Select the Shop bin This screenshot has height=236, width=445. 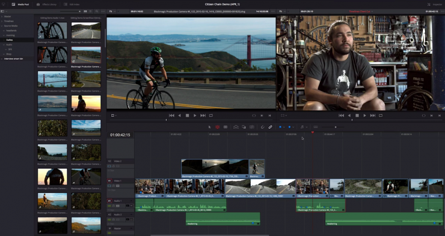(x=9, y=54)
